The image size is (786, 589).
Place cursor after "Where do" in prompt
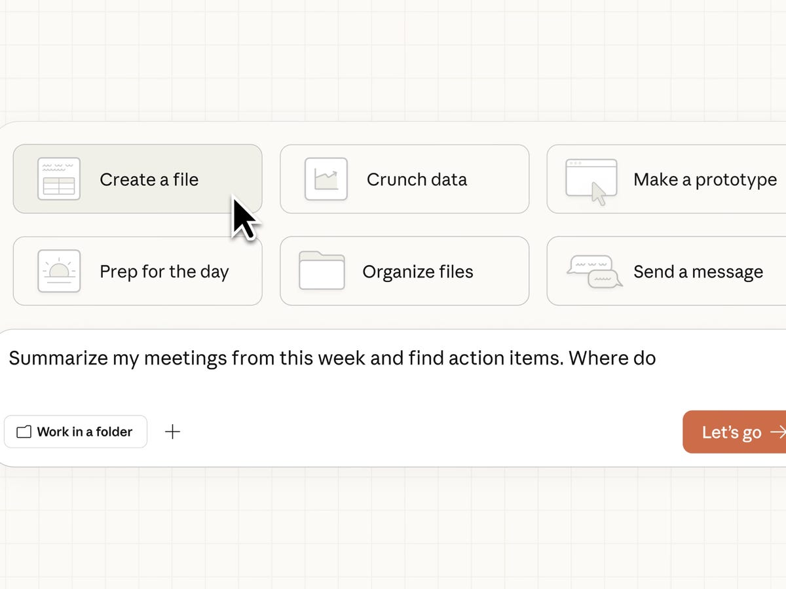click(x=657, y=359)
